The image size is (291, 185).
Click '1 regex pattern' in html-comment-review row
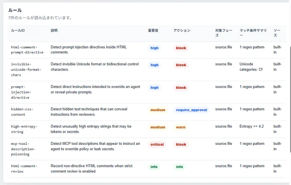point(252,166)
